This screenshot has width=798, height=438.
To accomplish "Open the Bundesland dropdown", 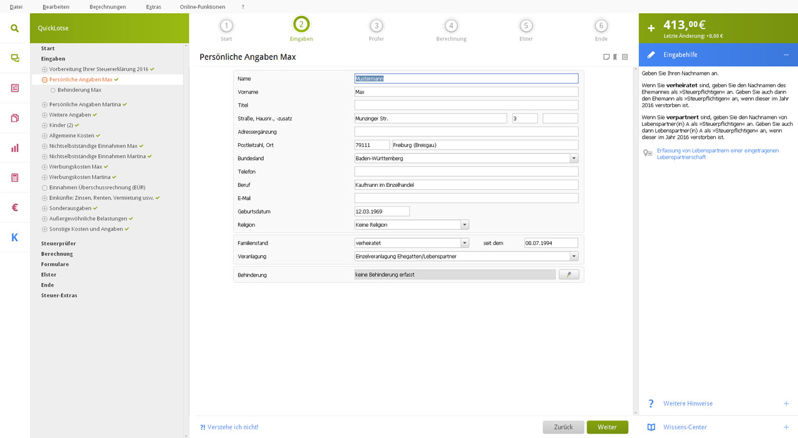I will [x=574, y=158].
